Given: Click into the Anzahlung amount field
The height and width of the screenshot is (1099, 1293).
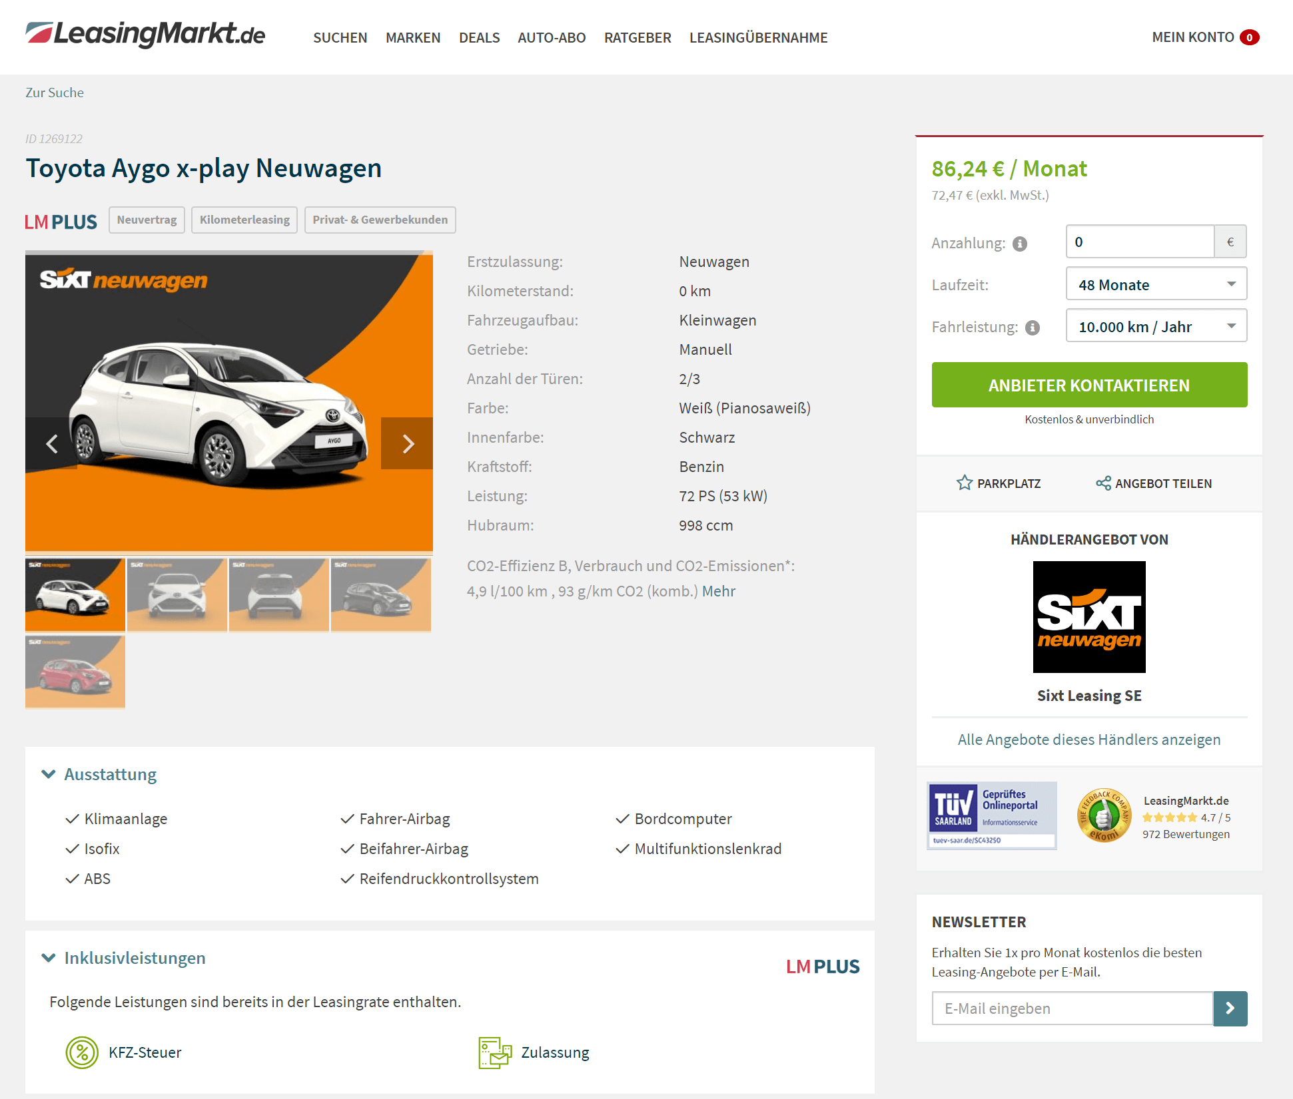Looking at the screenshot, I should coord(1140,242).
